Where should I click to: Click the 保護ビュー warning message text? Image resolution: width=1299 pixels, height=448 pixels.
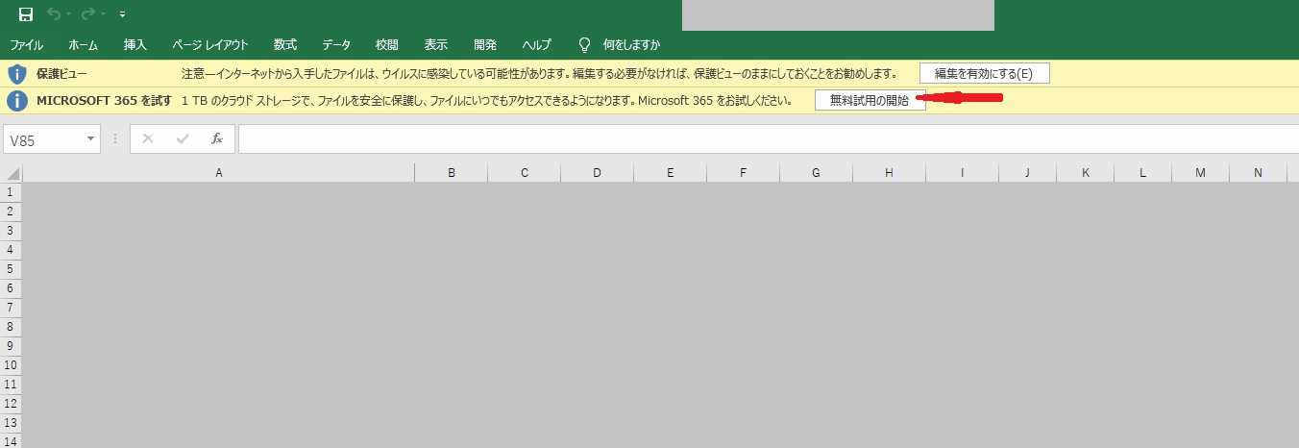[x=539, y=73]
